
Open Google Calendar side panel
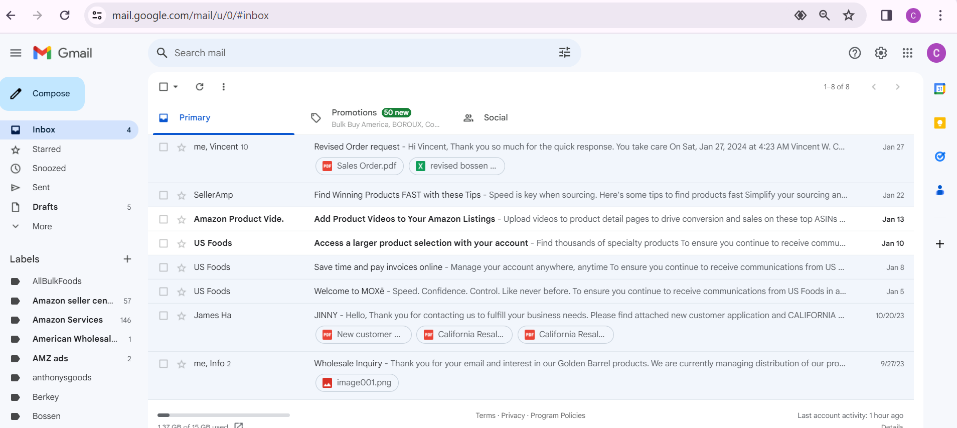(x=940, y=89)
